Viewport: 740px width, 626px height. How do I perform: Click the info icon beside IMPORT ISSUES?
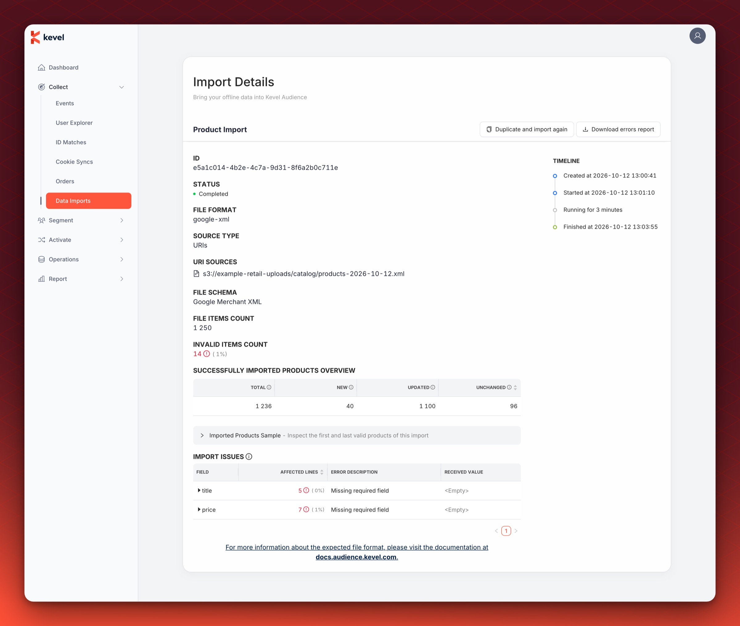point(249,457)
